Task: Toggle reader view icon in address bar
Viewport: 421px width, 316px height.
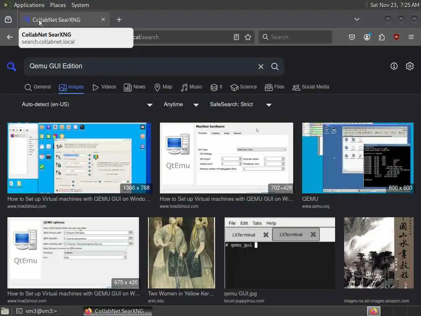Action: click(236, 37)
